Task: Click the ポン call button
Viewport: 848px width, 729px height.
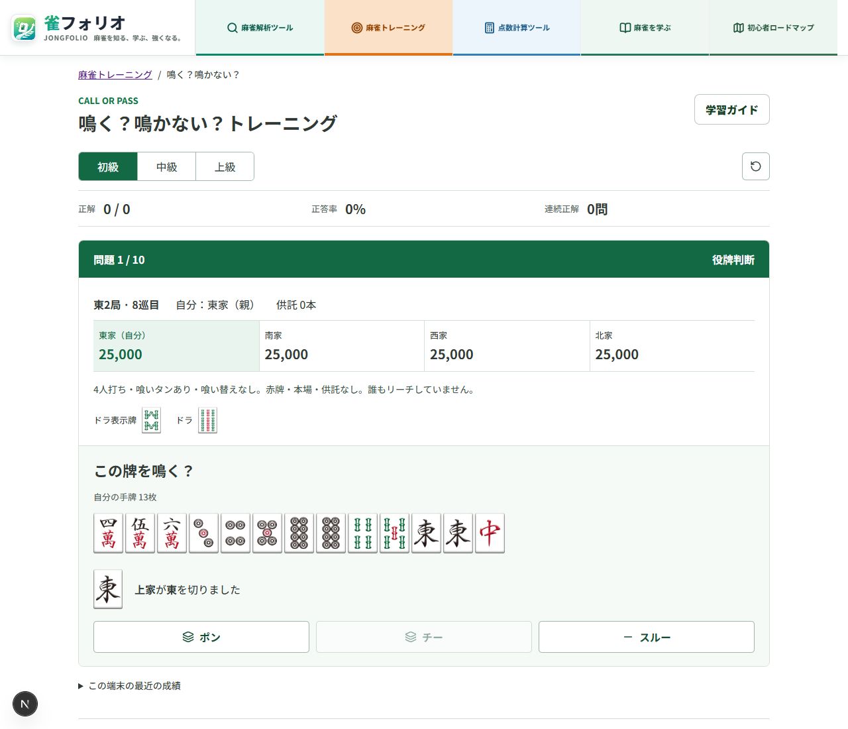Action: coord(201,637)
